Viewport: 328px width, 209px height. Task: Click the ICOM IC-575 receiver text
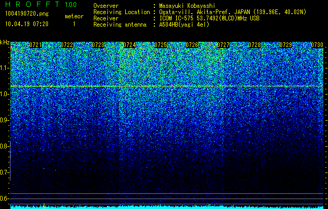point(209,18)
